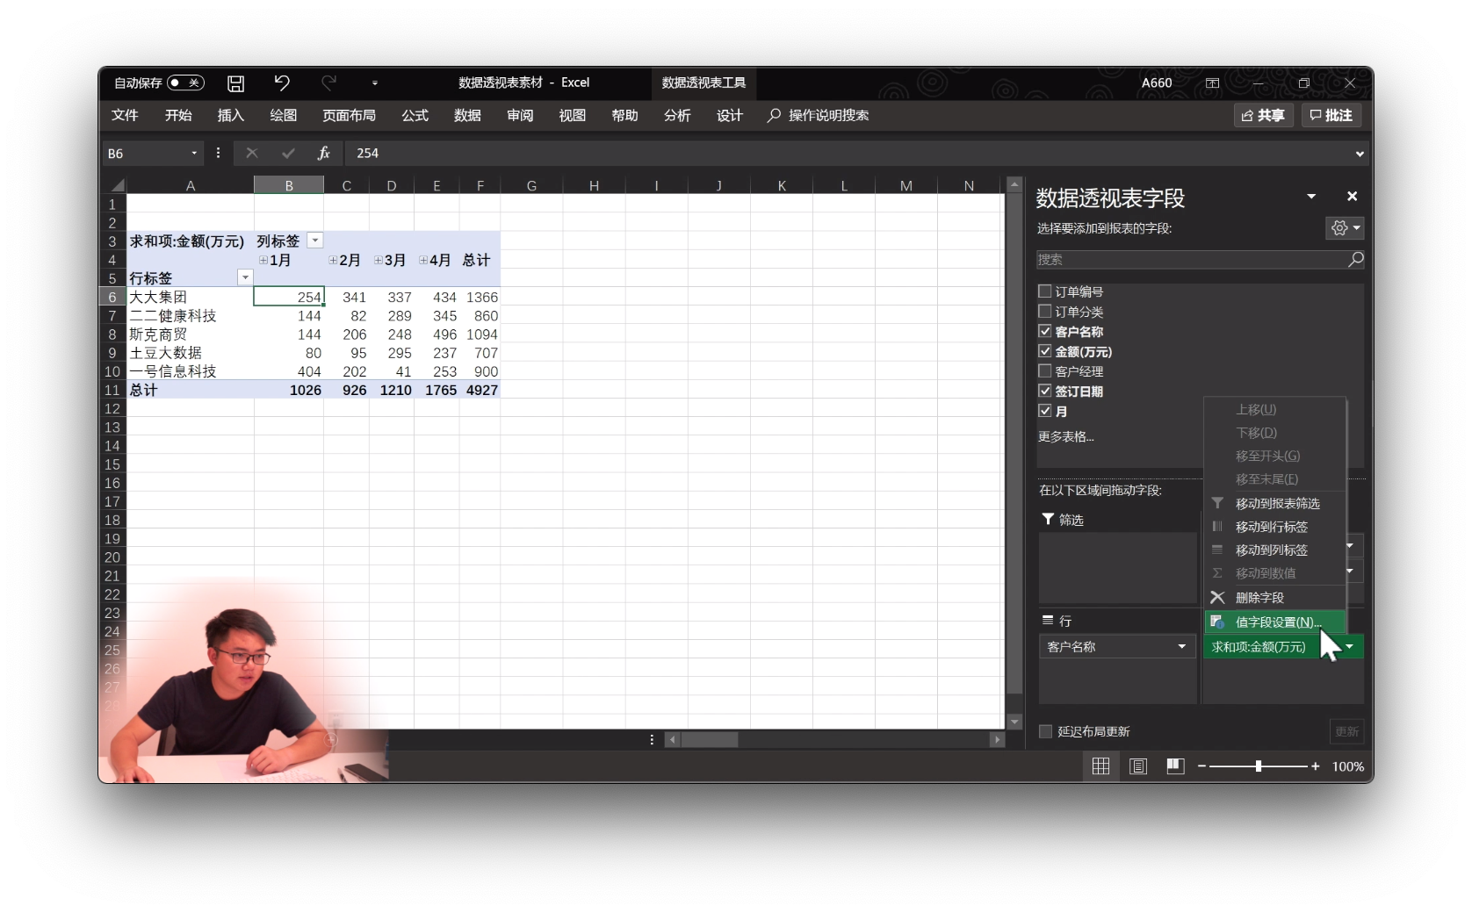Choose 移动到行标签 from the menu
The height and width of the screenshot is (913, 1472).
pos(1275,527)
